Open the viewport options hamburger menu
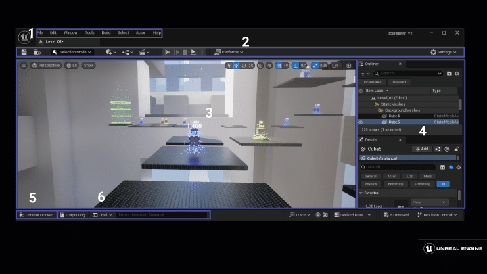The height and width of the screenshot is (274, 487). 24,65
